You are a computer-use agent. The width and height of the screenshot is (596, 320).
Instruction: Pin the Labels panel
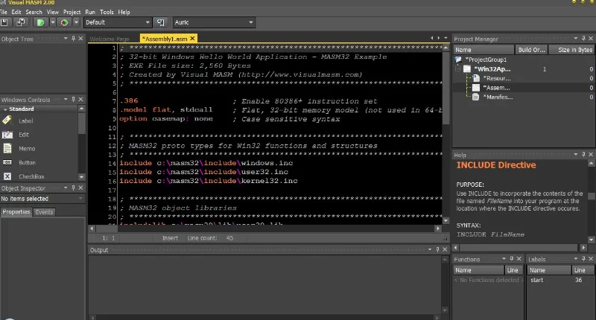click(583, 258)
